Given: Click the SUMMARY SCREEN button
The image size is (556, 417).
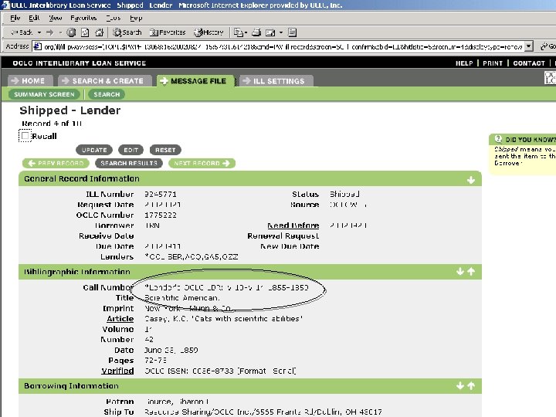Looking at the screenshot, I should (x=44, y=94).
